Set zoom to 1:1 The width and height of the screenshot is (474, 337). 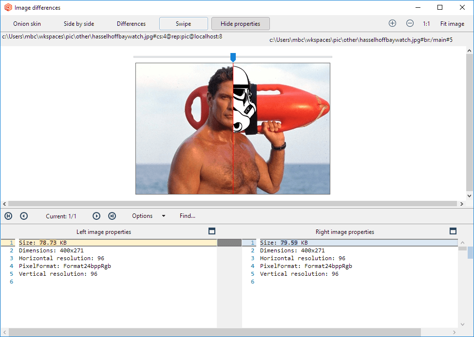tap(426, 24)
